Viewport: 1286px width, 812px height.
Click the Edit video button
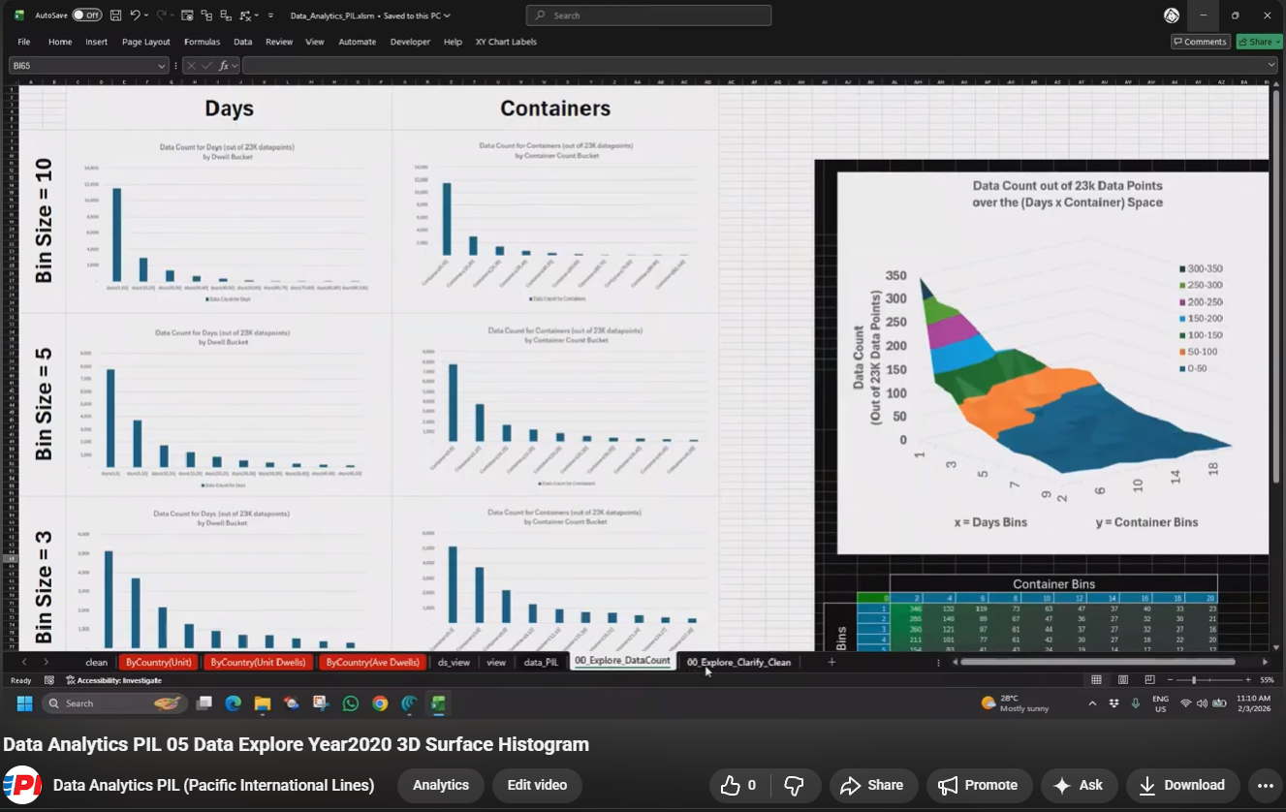(537, 785)
